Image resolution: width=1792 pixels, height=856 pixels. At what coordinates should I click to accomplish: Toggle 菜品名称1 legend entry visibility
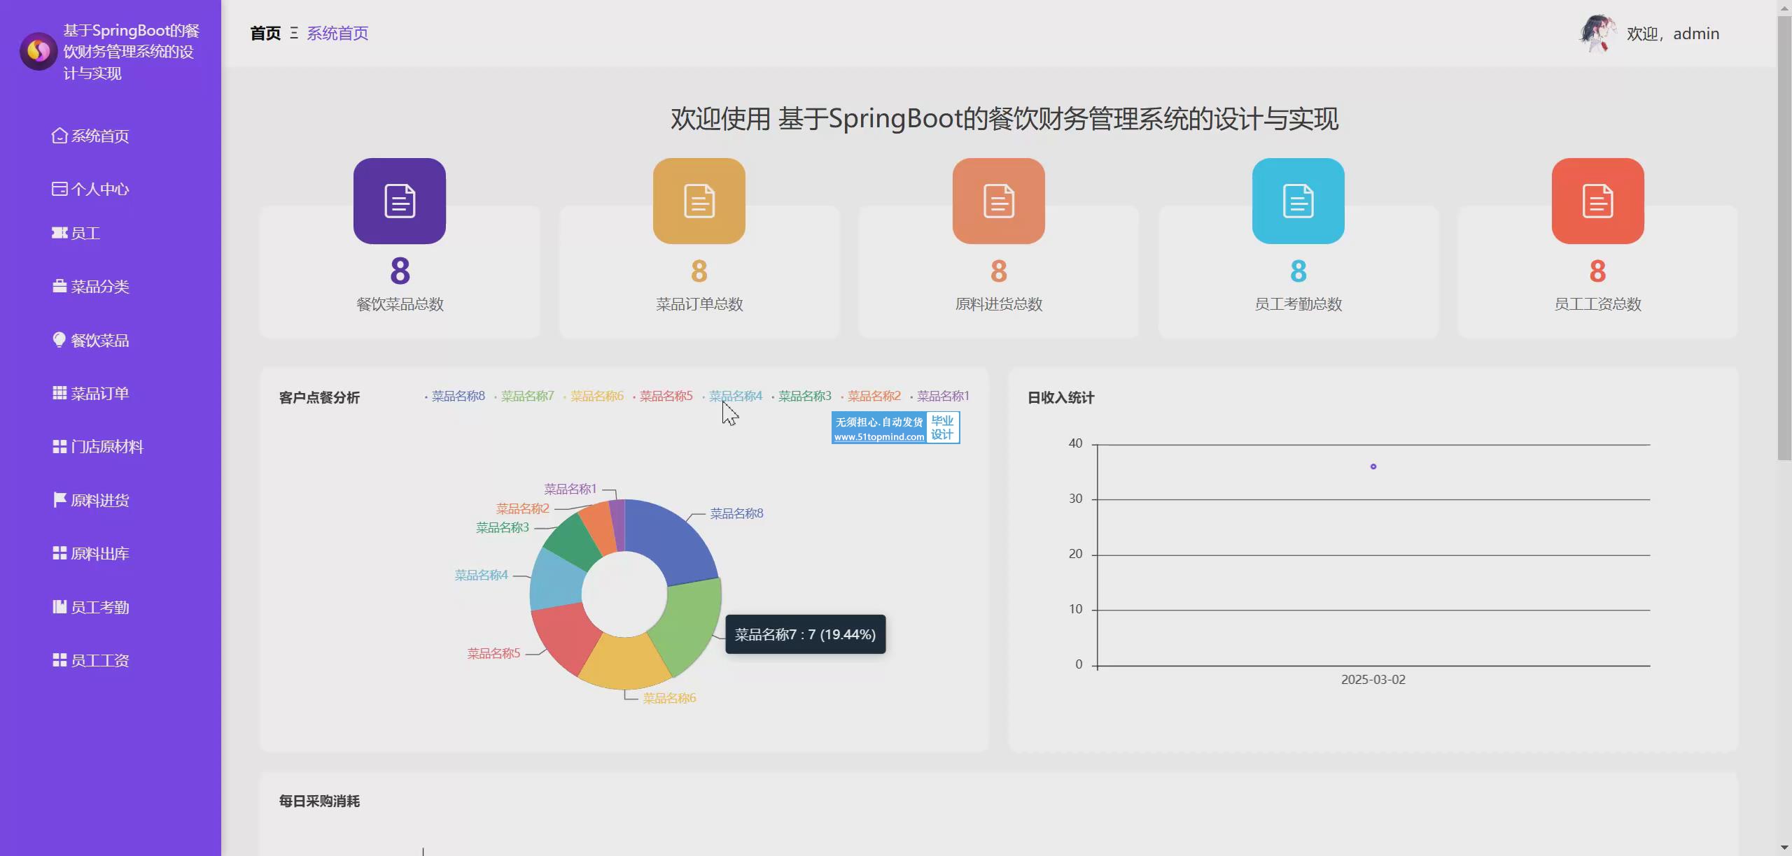(943, 397)
